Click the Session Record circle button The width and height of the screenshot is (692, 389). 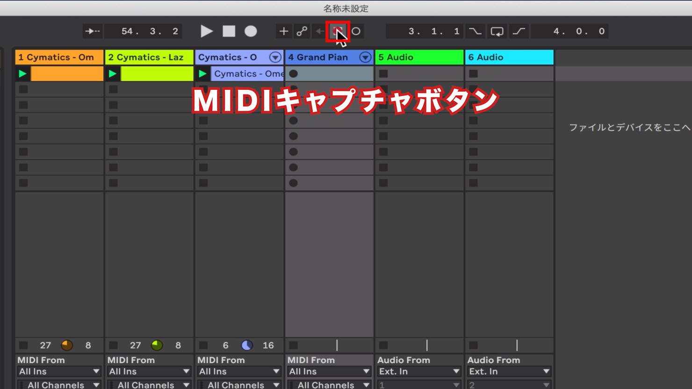356,31
